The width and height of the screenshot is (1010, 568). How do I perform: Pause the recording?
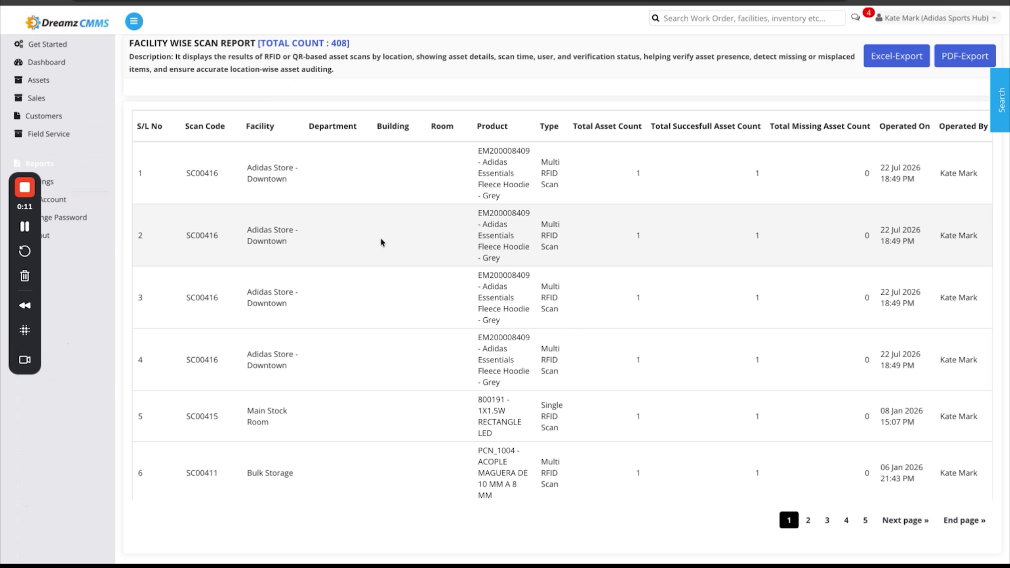25,226
